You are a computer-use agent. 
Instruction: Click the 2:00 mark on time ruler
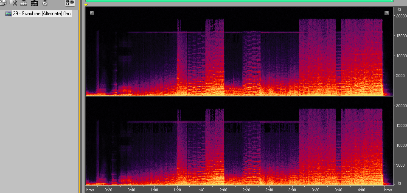(x=224, y=190)
